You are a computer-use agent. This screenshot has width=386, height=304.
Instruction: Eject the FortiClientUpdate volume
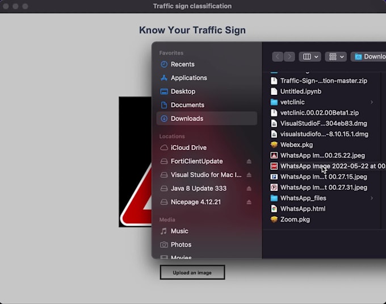(x=249, y=161)
